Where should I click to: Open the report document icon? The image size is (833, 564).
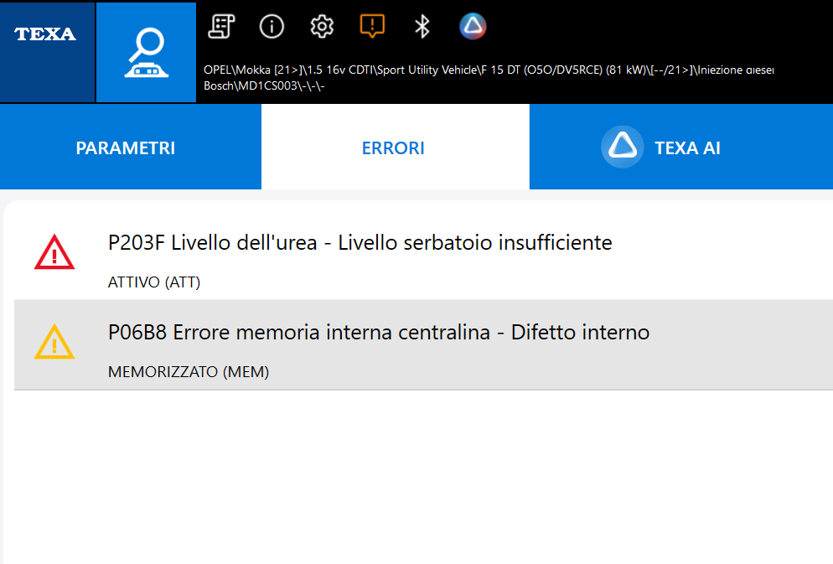pyautogui.click(x=221, y=27)
